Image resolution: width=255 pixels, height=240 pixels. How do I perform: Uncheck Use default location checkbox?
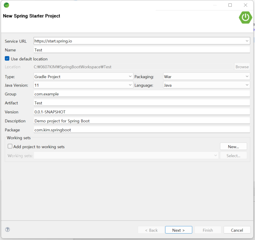click(7, 59)
